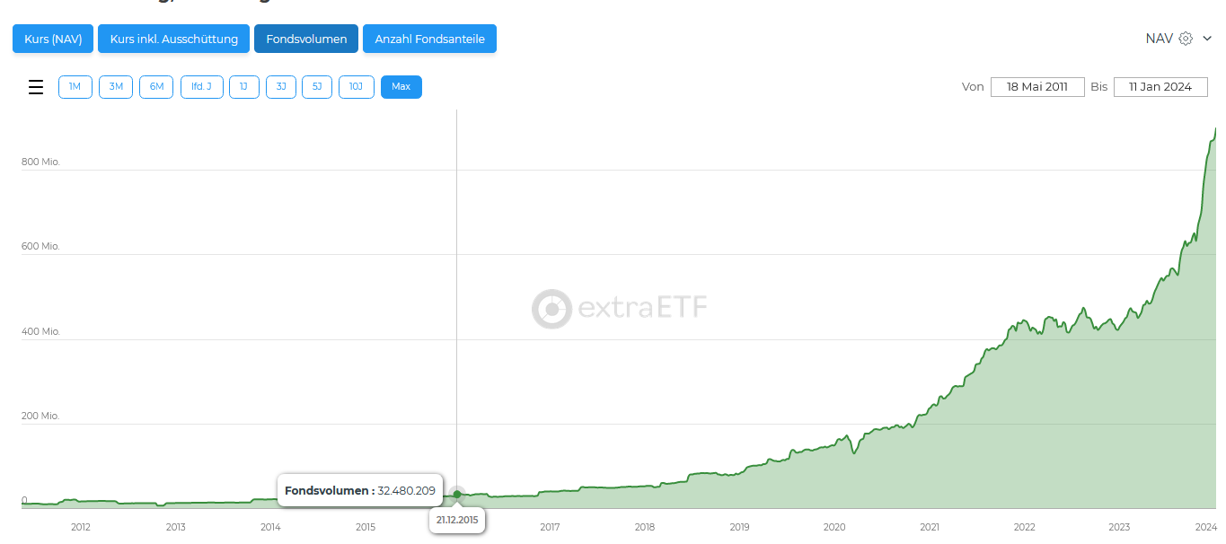This screenshot has width=1226, height=544.
Task: Expand the NAV dropdown chevron
Action: pyautogui.click(x=1207, y=39)
